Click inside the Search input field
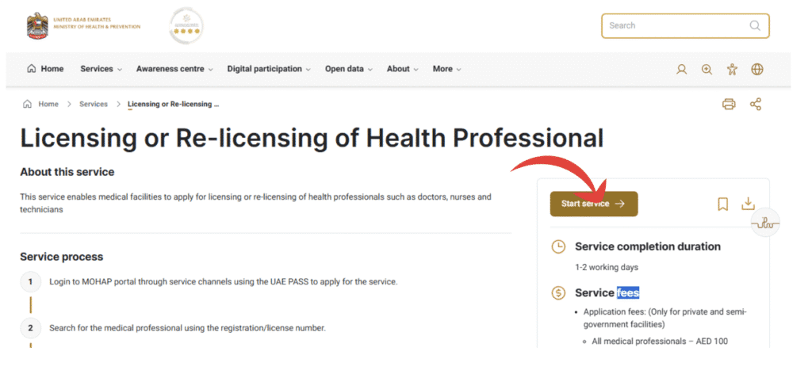This screenshot has height=374, width=812. (x=674, y=25)
